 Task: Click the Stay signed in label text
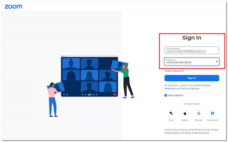(176, 95)
